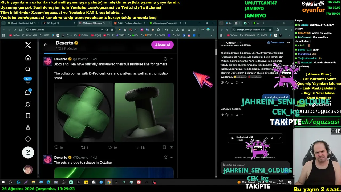
Task: Open Dexerto profile name on first post
Action: [61, 59]
